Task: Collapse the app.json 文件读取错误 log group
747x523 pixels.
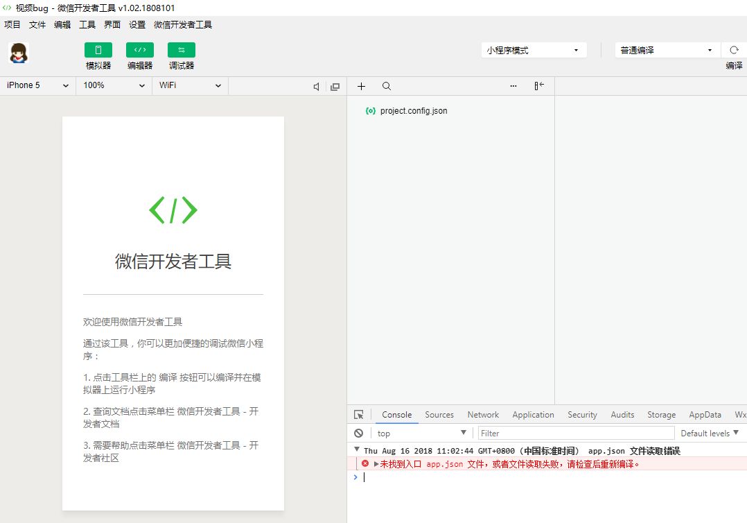Action: tap(356, 449)
